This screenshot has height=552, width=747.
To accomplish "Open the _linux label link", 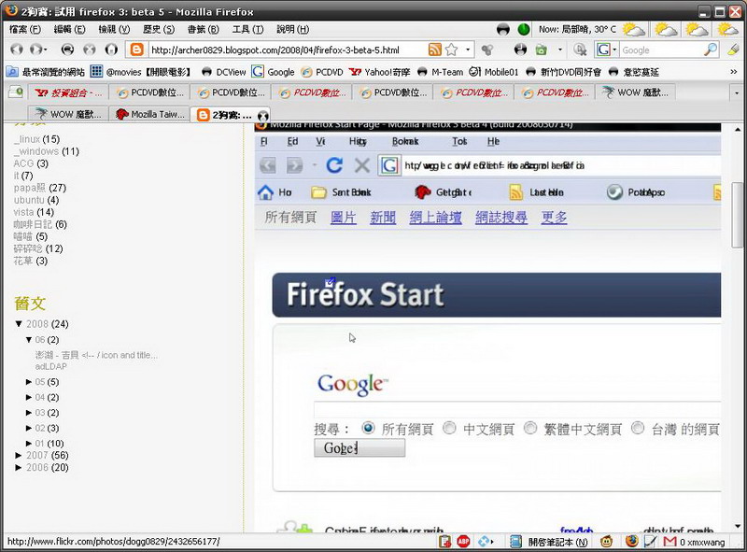I will pos(27,139).
